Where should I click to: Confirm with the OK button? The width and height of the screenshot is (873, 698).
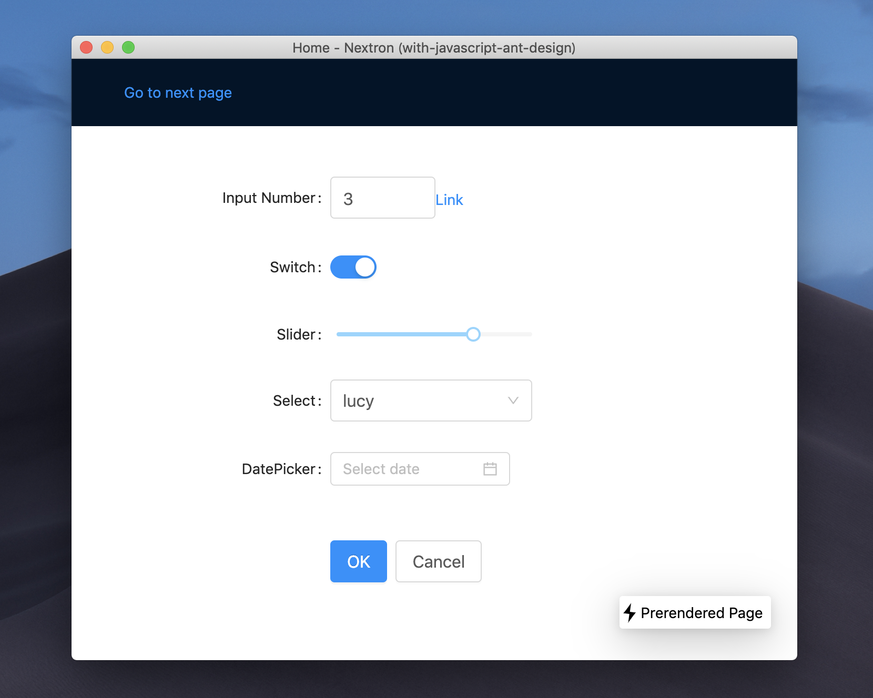[359, 561]
